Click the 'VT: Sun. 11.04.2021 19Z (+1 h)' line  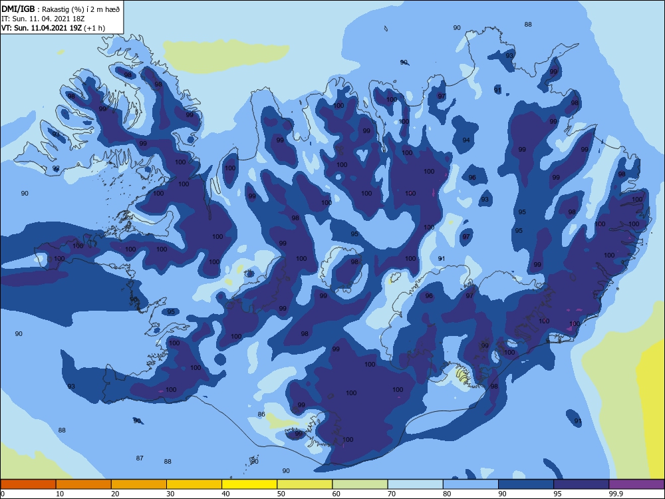(x=53, y=28)
